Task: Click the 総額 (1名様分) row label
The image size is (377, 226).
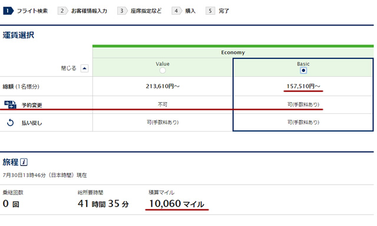Action: 21,87
